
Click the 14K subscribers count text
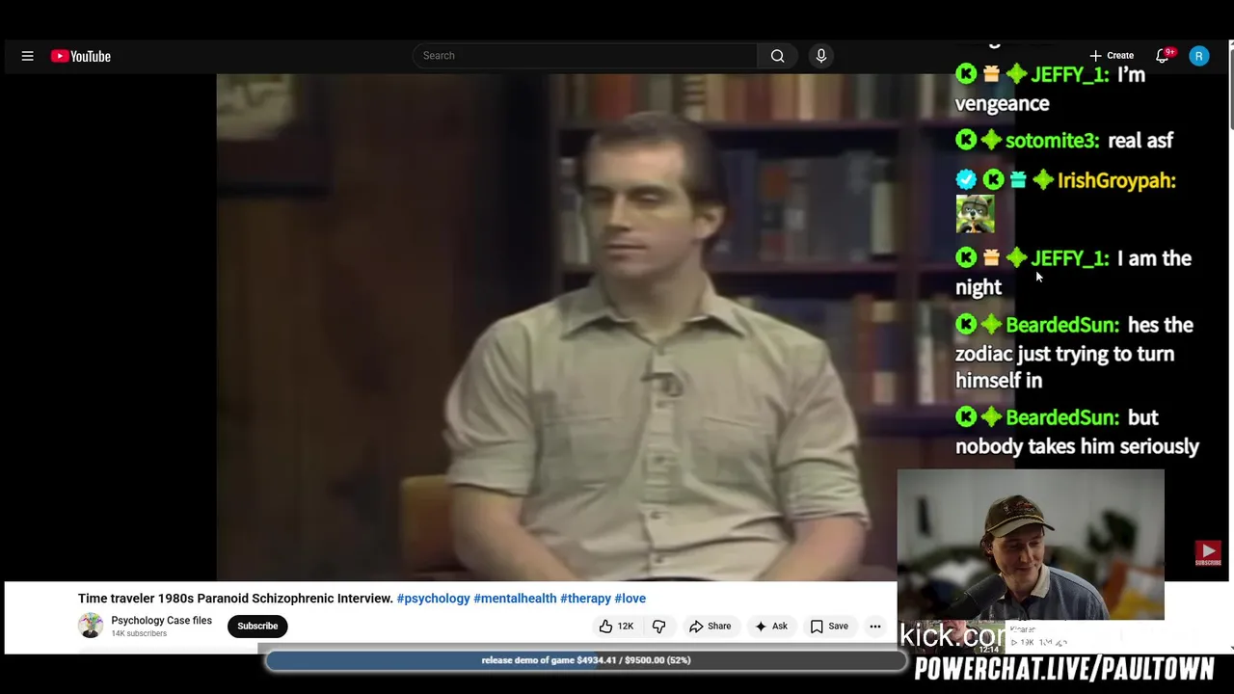139,633
